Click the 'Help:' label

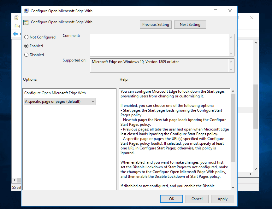pyautogui.click(x=124, y=79)
